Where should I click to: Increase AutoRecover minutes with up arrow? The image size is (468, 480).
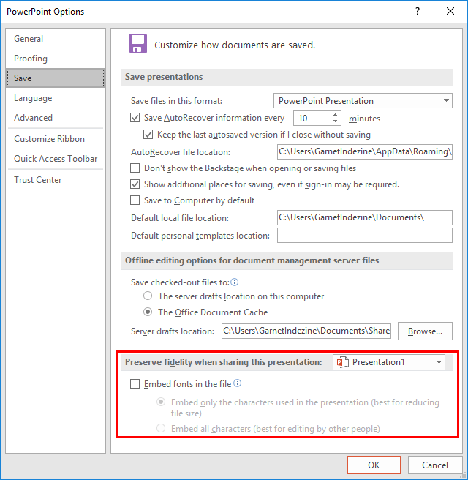tap(335, 115)
